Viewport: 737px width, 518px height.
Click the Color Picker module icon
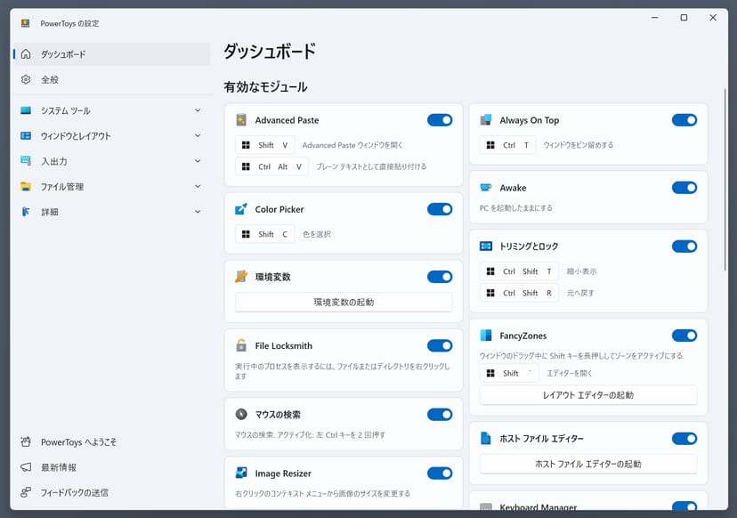click(241, 209)
